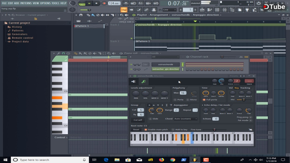Open the Step sequencer toolbar icon

point(217,10)
